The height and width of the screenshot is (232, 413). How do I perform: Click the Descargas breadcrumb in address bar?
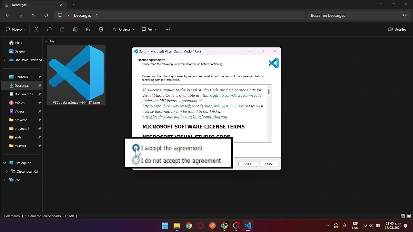[82, 15]
